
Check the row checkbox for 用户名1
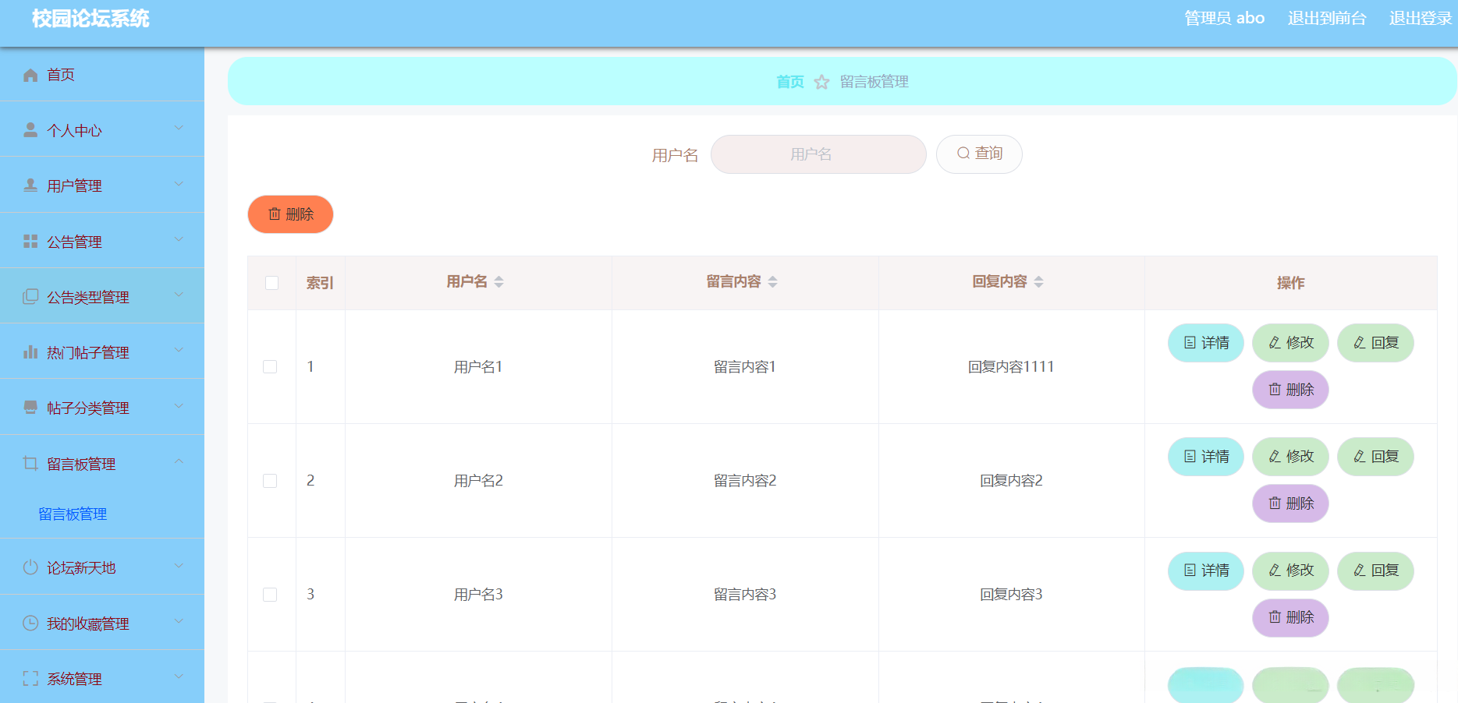270,366
